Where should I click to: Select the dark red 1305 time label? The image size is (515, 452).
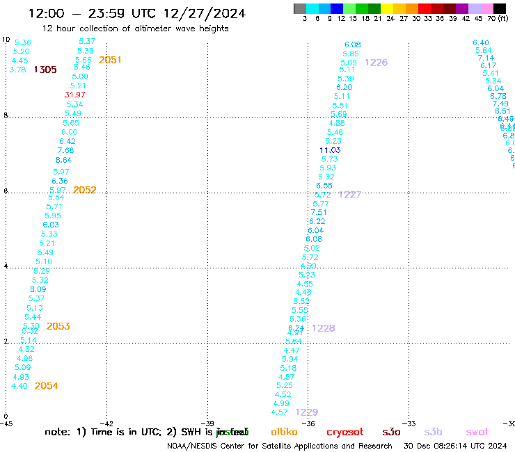[45, 70]
